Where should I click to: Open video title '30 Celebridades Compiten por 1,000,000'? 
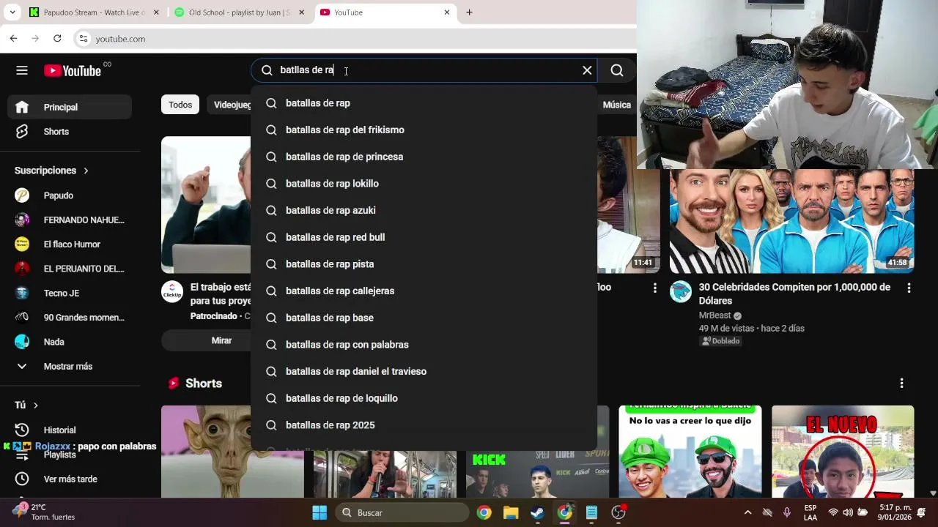[794, 294]
